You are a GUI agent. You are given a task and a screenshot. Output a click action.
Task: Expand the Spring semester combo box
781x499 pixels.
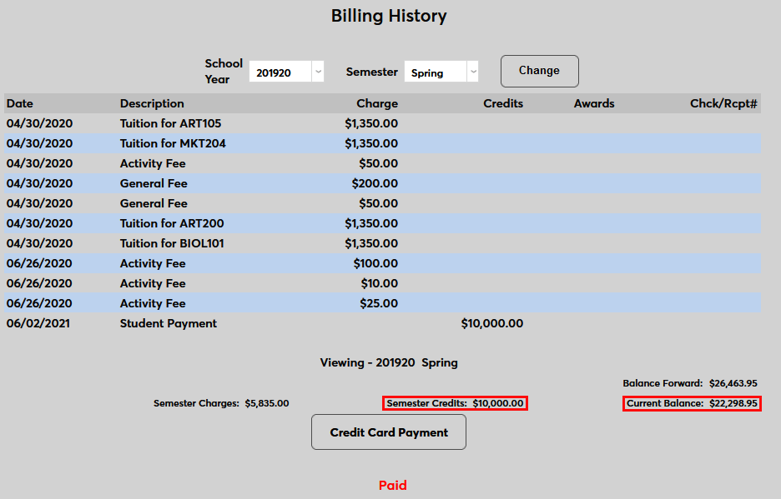tap(441, 72)
